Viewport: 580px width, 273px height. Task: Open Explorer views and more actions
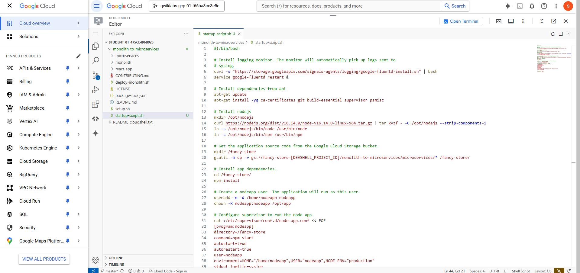point(186,34)
